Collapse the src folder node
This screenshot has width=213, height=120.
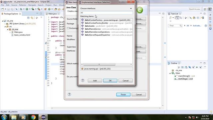pyautogui.click(x=5, y=27)
